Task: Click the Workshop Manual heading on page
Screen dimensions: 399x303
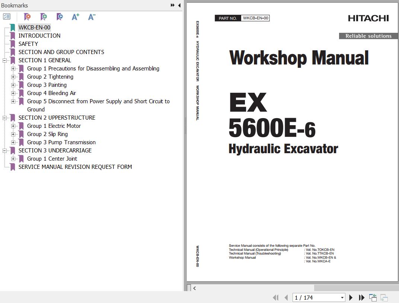Action: coord(299,58)
